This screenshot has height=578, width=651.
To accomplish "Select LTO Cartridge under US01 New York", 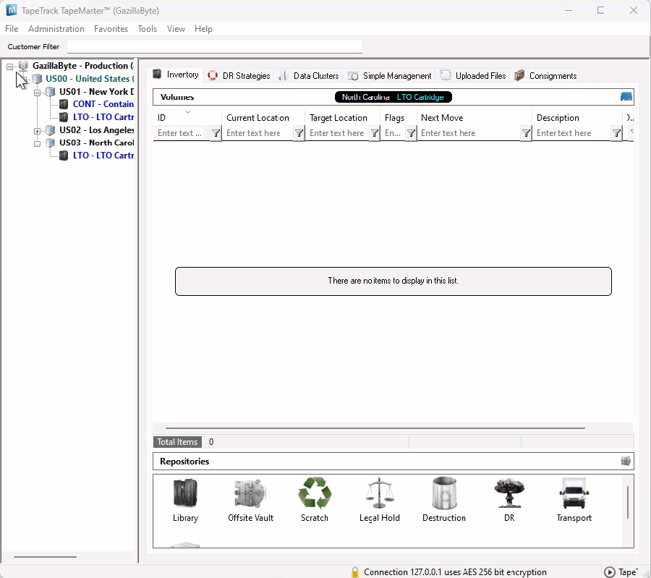I will [x=103, y=117].
